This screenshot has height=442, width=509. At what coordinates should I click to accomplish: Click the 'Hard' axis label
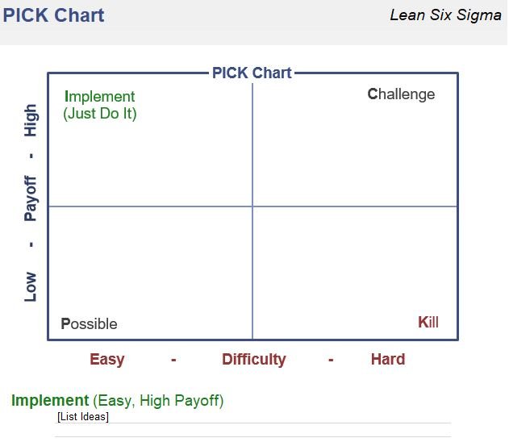[x=388, y=359]
